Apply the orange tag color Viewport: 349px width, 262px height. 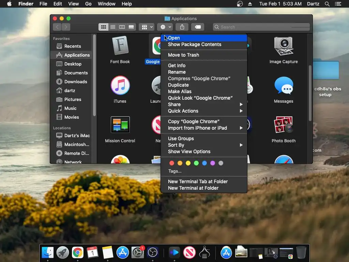tap(180, 163)
